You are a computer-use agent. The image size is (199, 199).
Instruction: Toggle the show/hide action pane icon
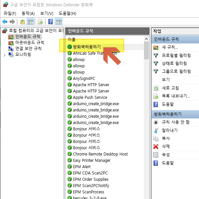[x=58, y=22]
